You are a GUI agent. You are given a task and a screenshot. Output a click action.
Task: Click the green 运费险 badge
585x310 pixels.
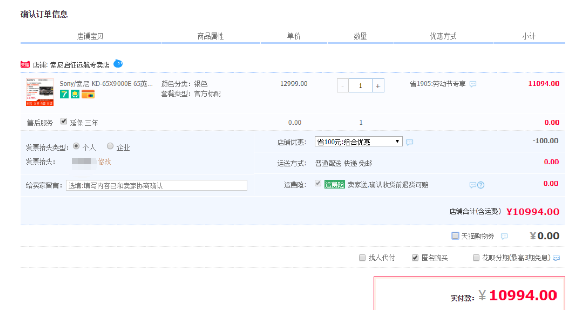point(334,185)
